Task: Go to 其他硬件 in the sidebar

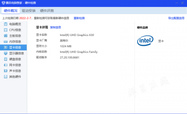Action: (x=13, y=77)
